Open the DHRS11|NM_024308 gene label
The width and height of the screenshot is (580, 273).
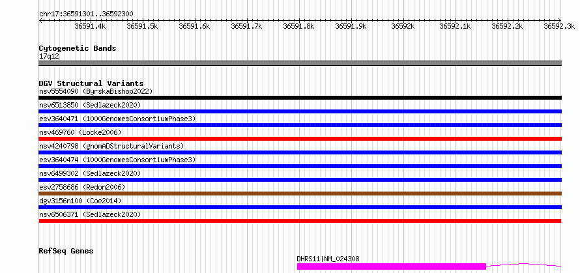328,259
